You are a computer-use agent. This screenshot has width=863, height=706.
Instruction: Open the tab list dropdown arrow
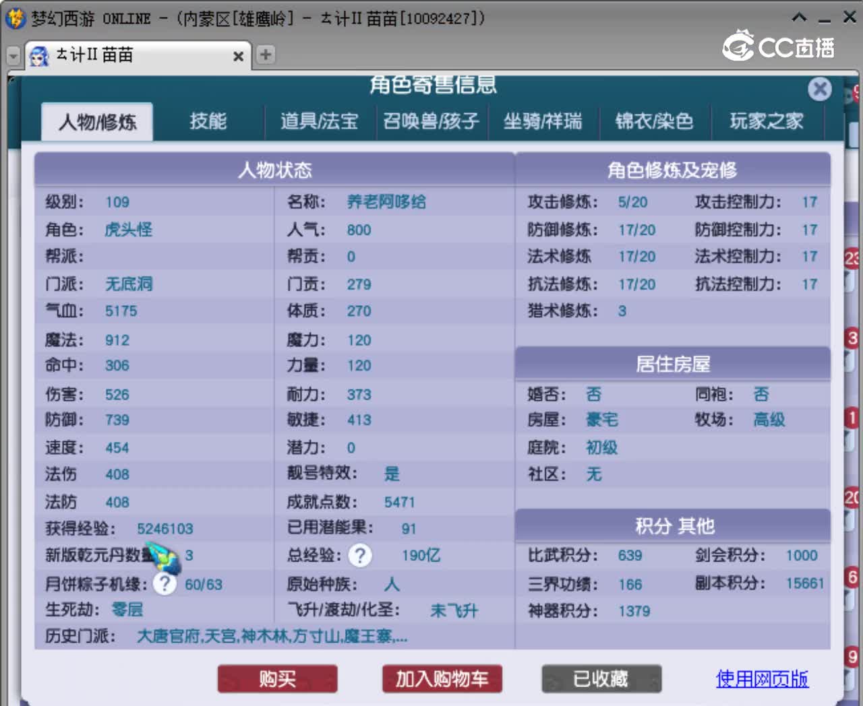pos(13,56)
